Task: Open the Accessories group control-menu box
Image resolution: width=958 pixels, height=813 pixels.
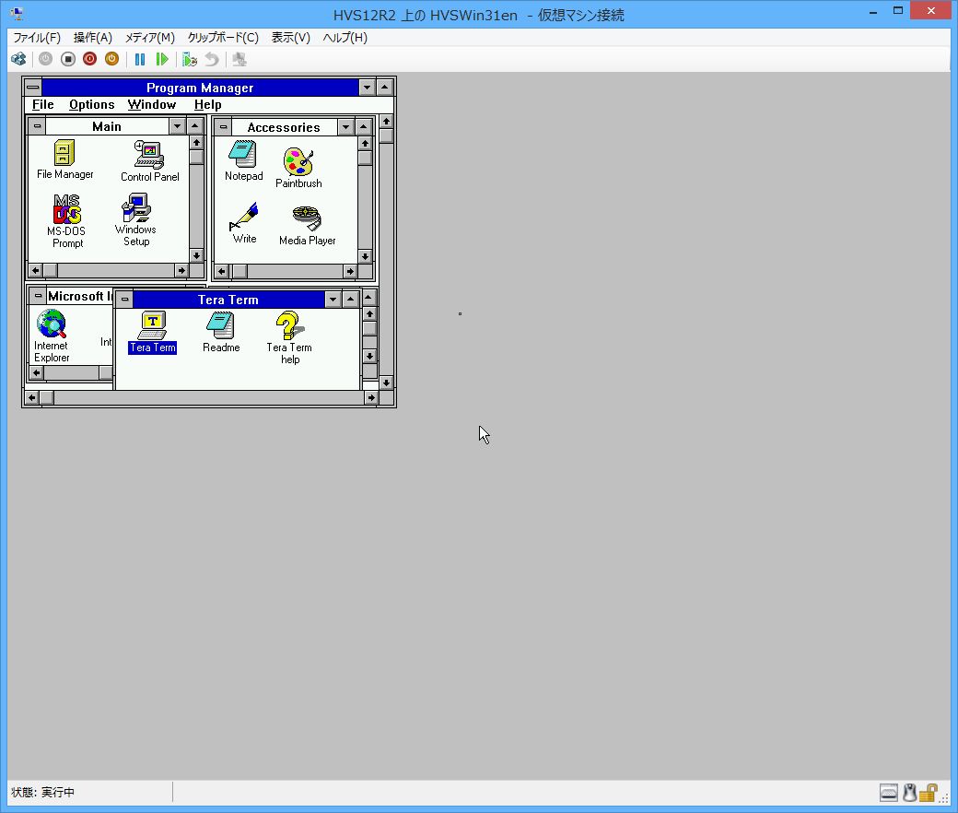Action: (x=223, y=127)
